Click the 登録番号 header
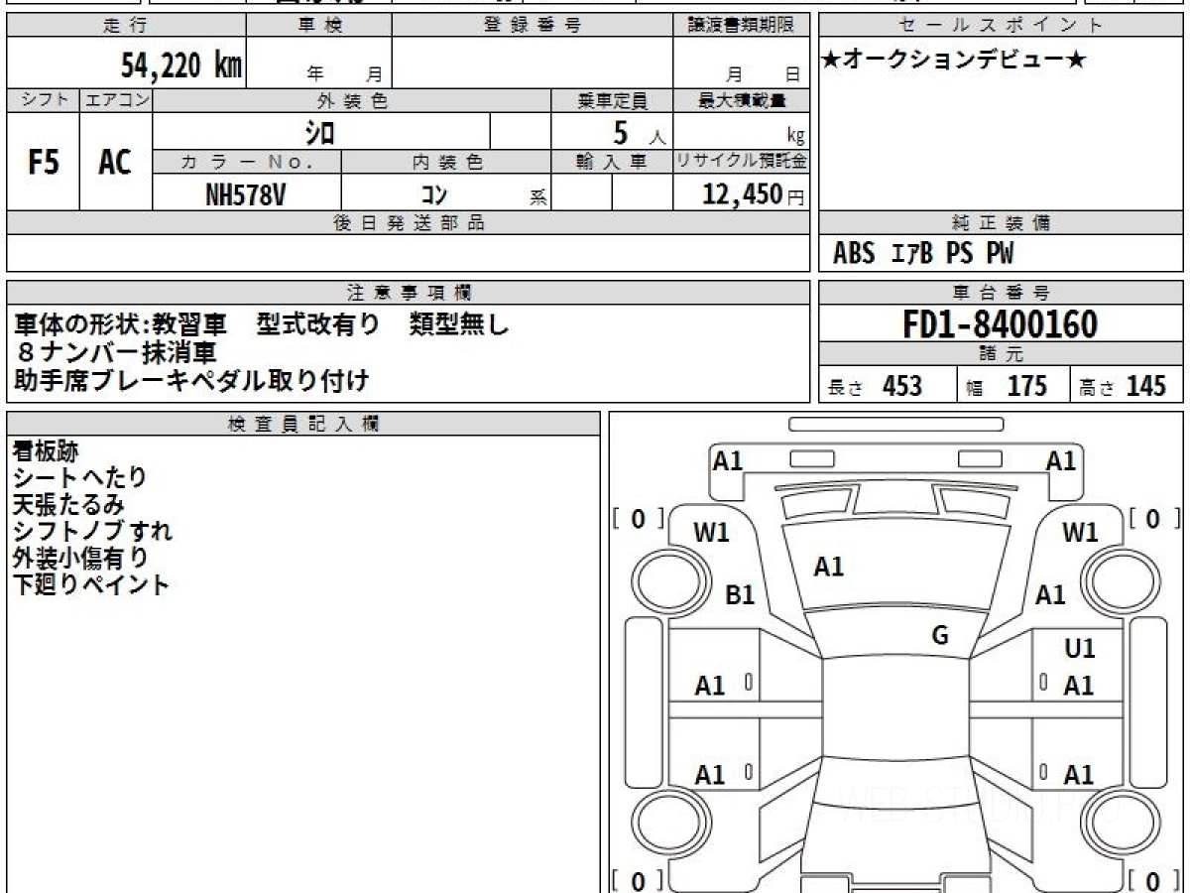The width and height of the screenshot is (1190, 893). pyautogui.click(x=533, y=26)
